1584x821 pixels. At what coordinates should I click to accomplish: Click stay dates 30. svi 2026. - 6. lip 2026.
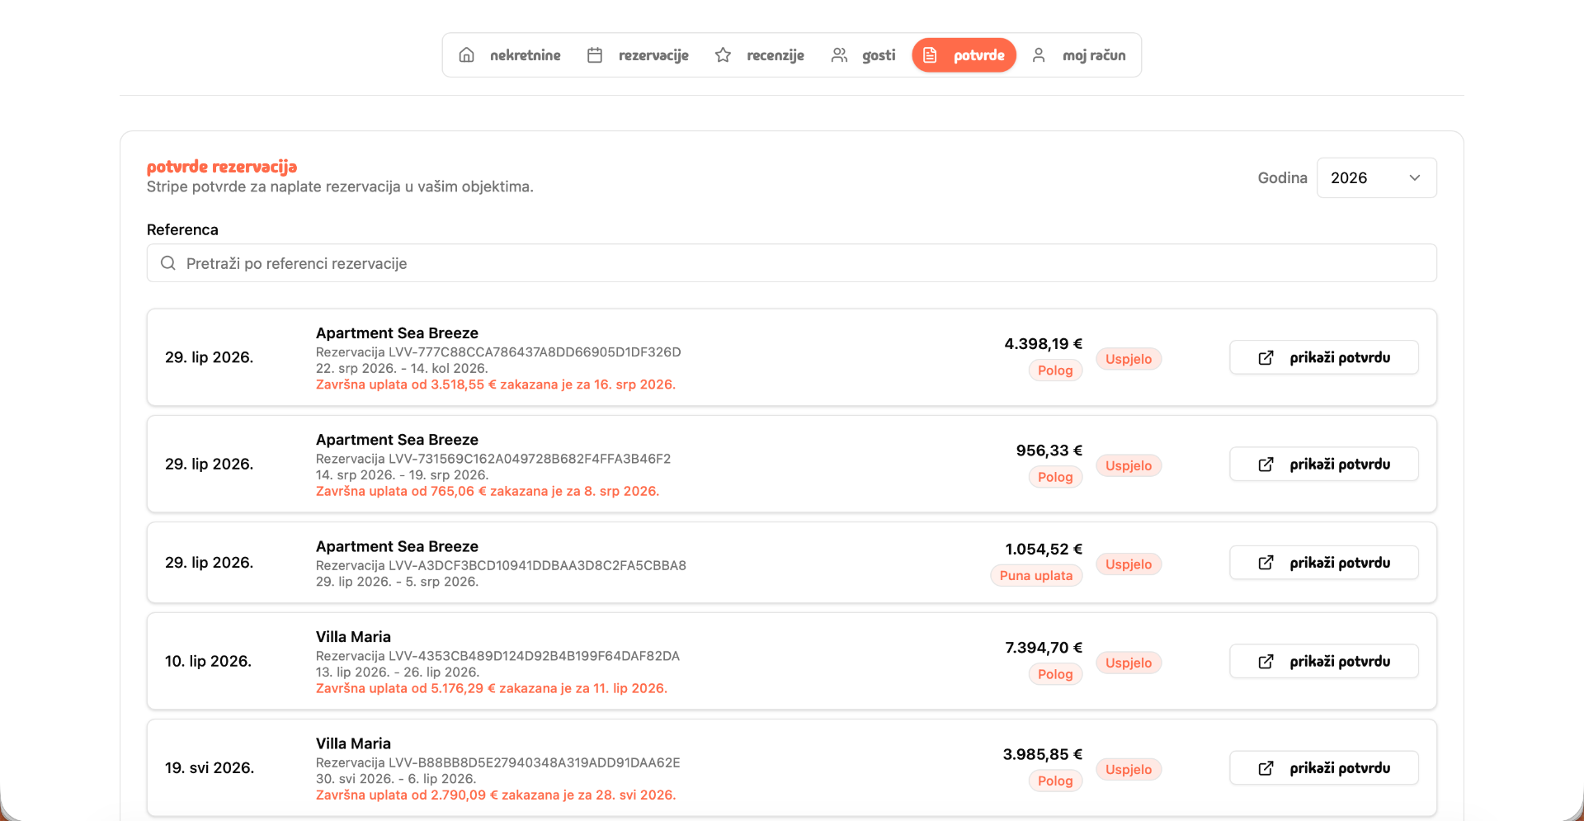click(396, 779)
